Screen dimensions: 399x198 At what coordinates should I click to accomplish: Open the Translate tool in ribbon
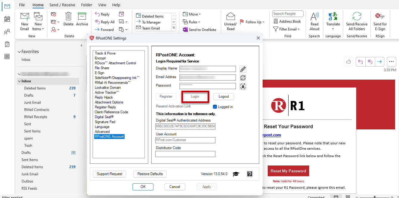click(333, 21)
